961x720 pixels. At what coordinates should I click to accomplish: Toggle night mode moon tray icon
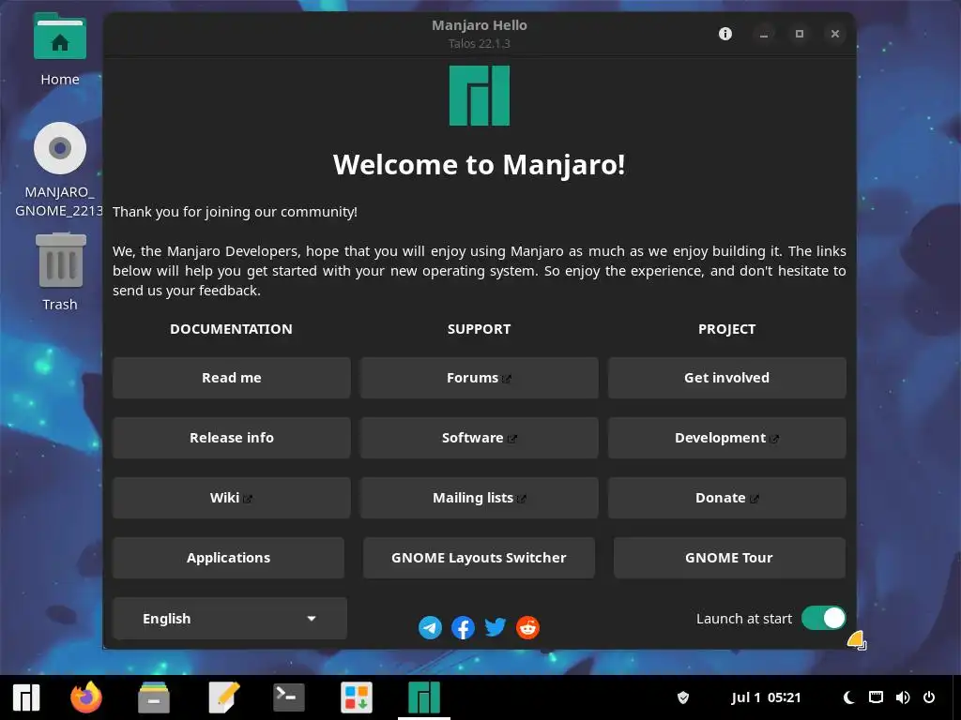(x=848, y=697)
